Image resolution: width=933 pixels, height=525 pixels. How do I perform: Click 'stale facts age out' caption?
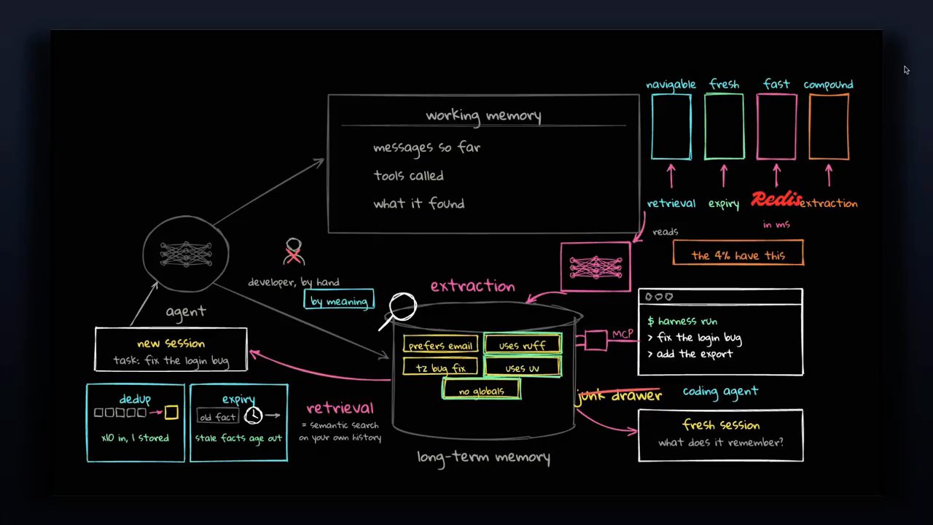(x=238, y=438)
